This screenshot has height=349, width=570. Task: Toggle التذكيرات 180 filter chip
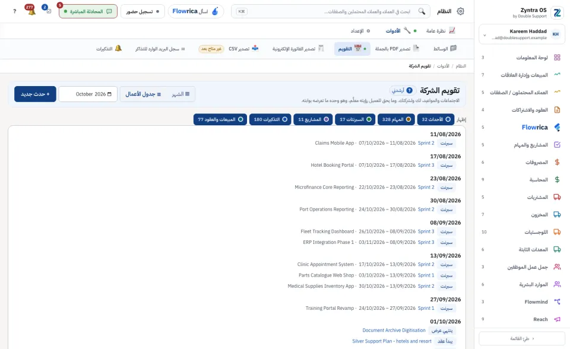click(270, 119)
